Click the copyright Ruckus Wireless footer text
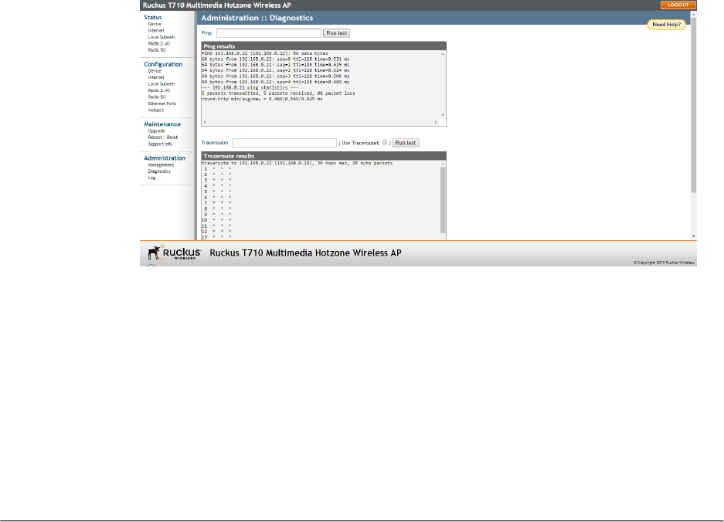Viewport: 724px width, 522px height. [664, 263]
